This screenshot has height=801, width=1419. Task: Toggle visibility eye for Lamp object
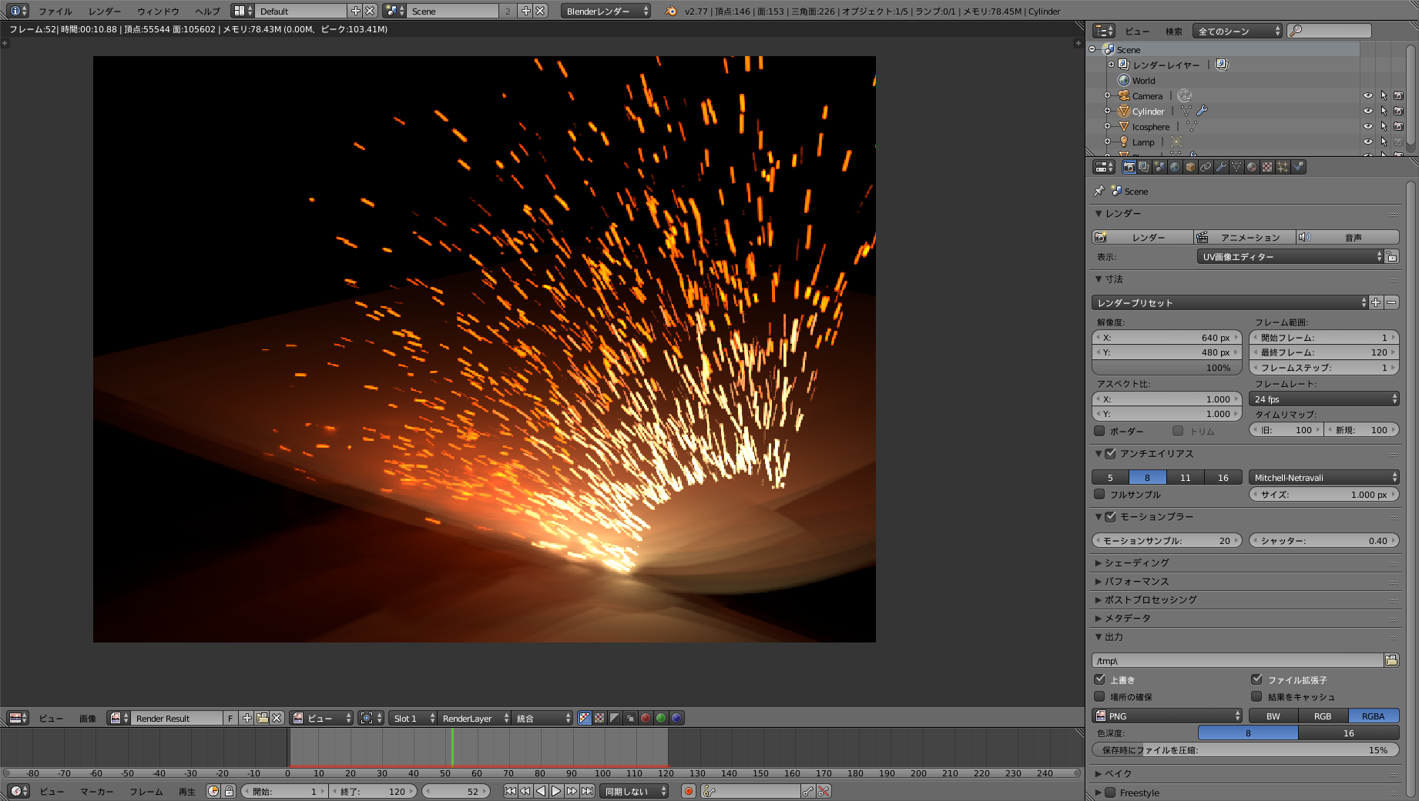point(1368,142)
